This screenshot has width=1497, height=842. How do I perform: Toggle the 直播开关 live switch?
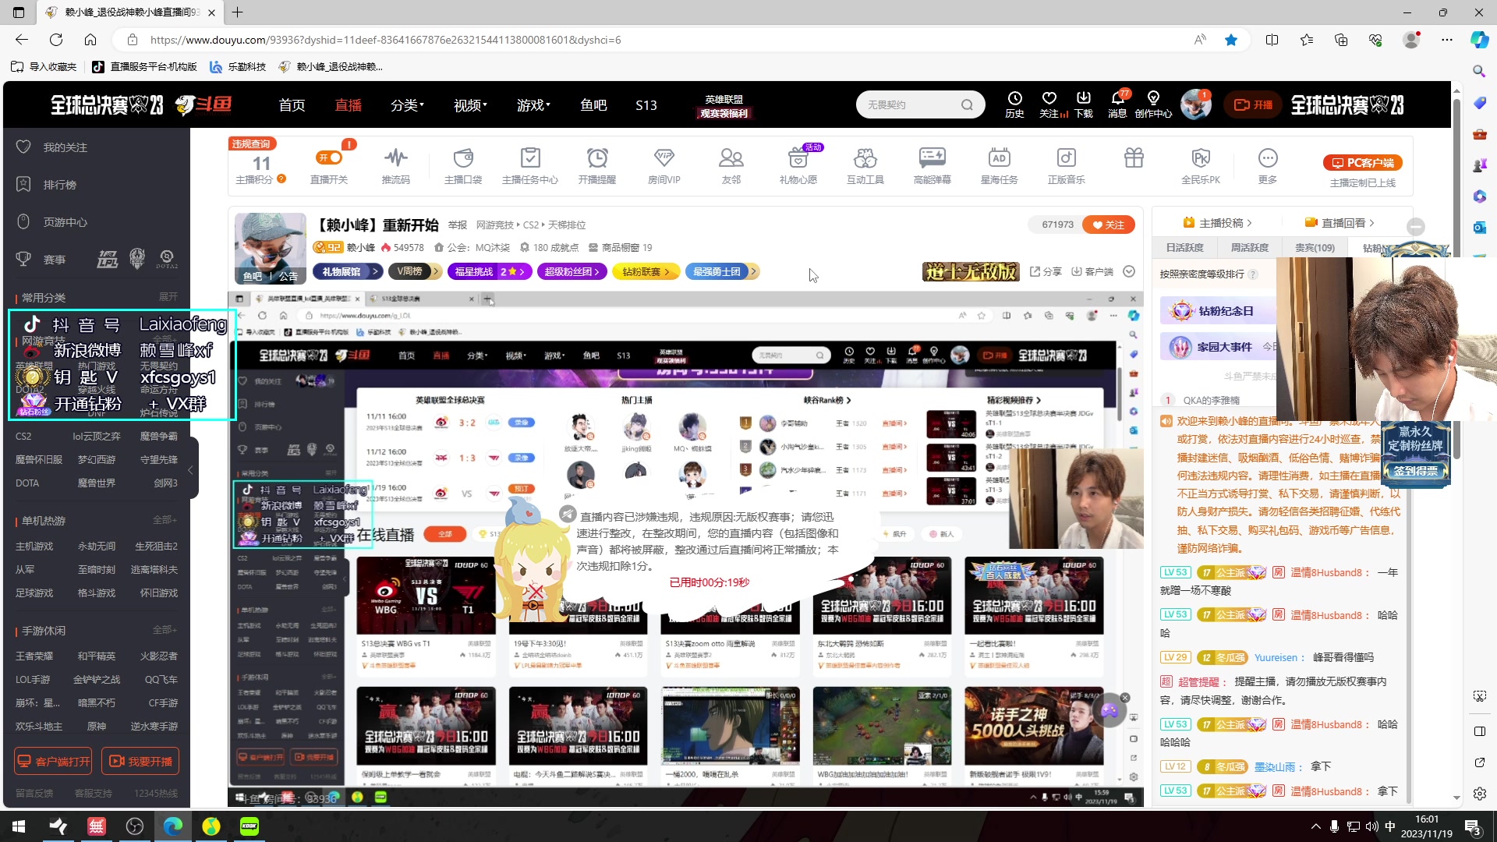pos(329,157)
